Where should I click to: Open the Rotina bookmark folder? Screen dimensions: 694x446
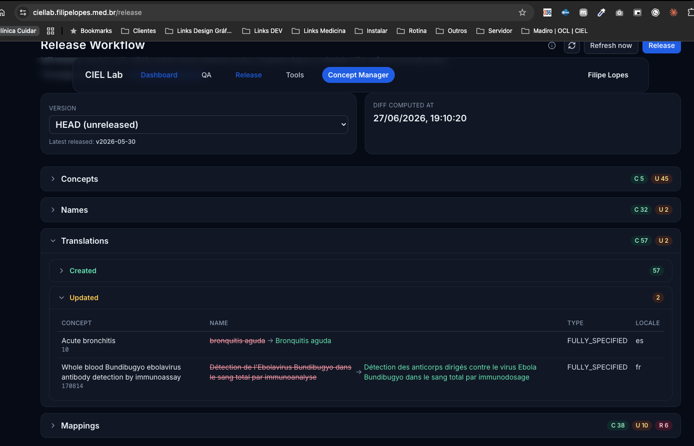point(412,31)
